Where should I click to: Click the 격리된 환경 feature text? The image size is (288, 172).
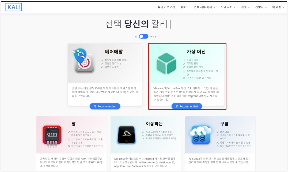[192, 63]
